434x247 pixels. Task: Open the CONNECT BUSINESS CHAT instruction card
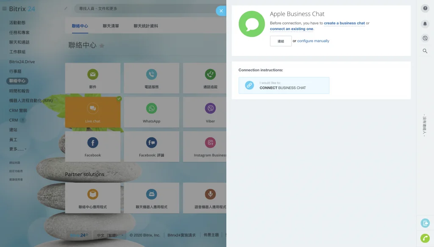click(x=284, y=86)
